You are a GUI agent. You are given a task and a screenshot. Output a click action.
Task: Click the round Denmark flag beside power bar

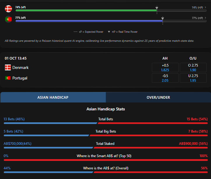8,9
